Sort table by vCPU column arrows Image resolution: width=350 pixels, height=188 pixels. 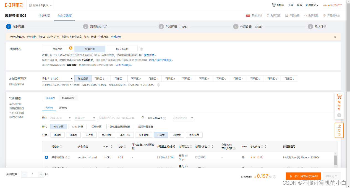pos(112,147)
